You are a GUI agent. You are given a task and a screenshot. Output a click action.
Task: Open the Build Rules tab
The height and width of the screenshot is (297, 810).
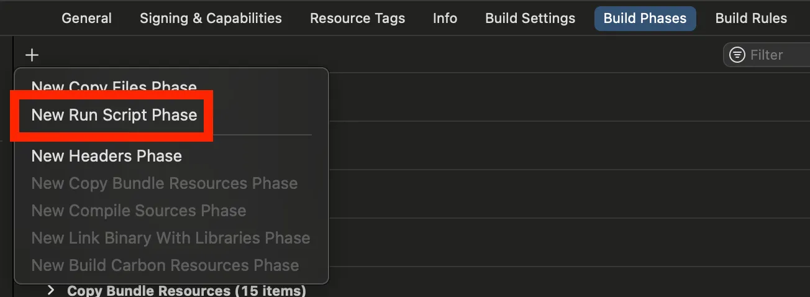(x=751, y=19)
